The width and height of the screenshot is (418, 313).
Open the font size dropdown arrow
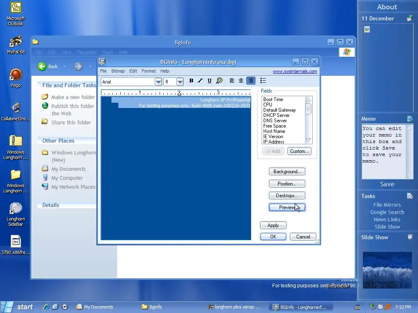point(180,82)
